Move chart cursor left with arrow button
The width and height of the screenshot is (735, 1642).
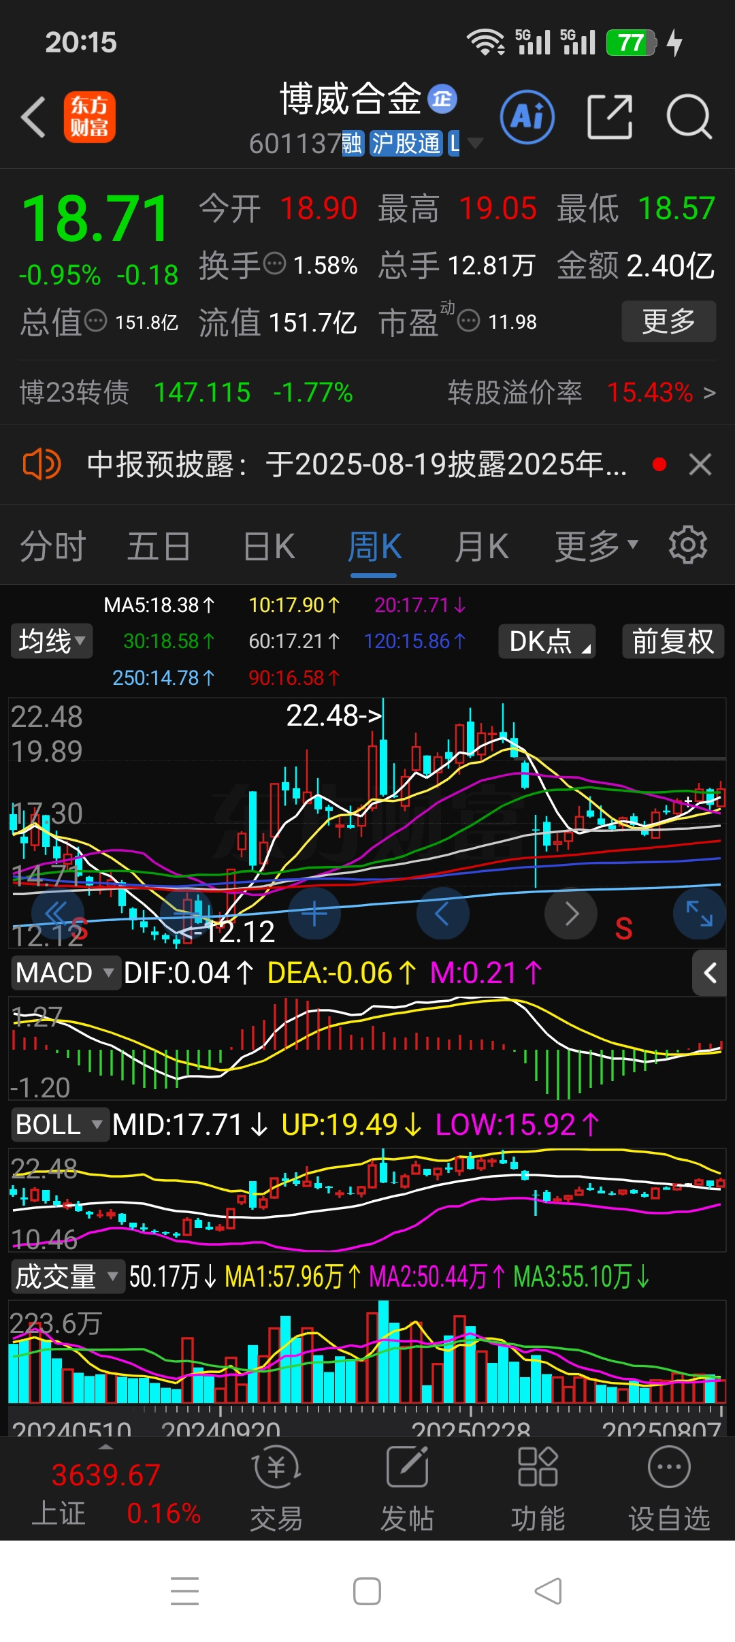tap(442, 913)
